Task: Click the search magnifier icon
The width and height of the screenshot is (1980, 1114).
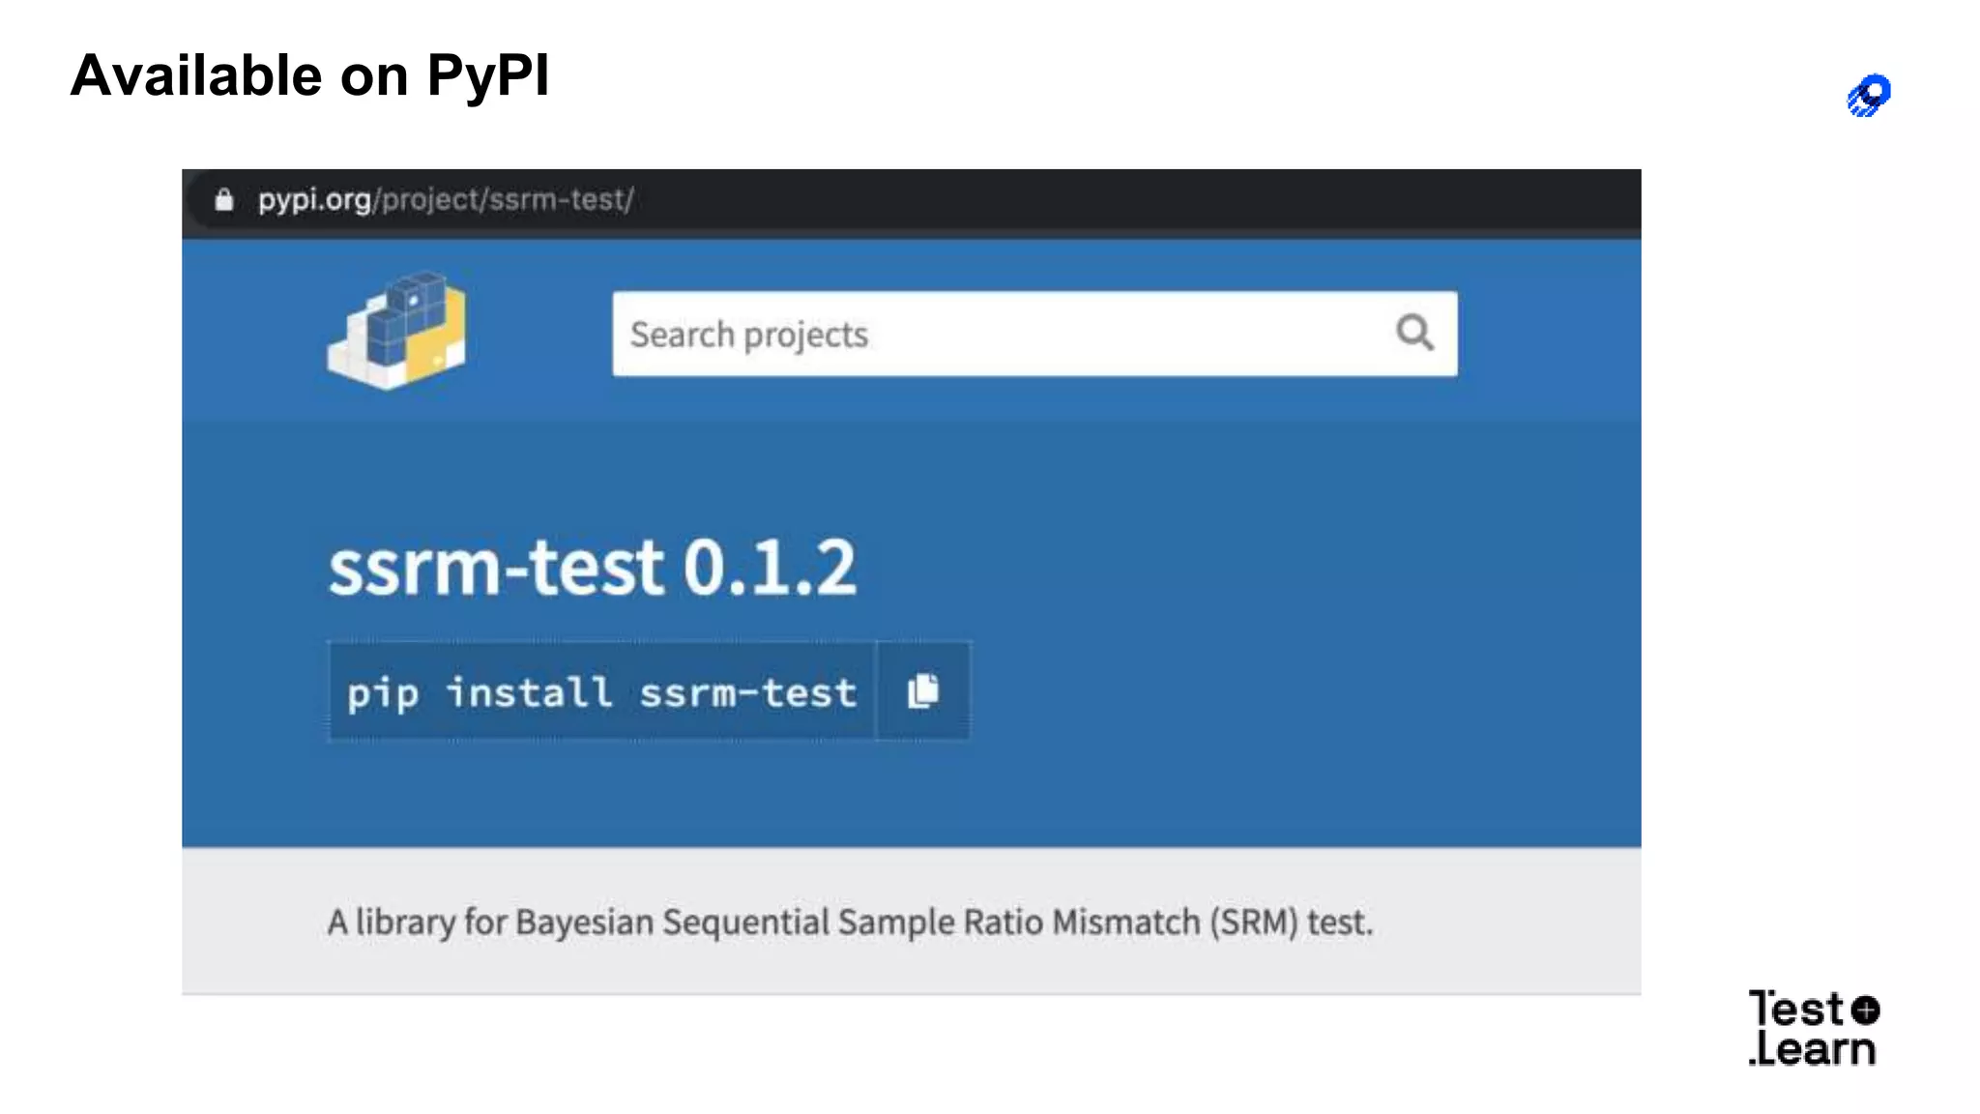Action: click(x=1414, y=333)
